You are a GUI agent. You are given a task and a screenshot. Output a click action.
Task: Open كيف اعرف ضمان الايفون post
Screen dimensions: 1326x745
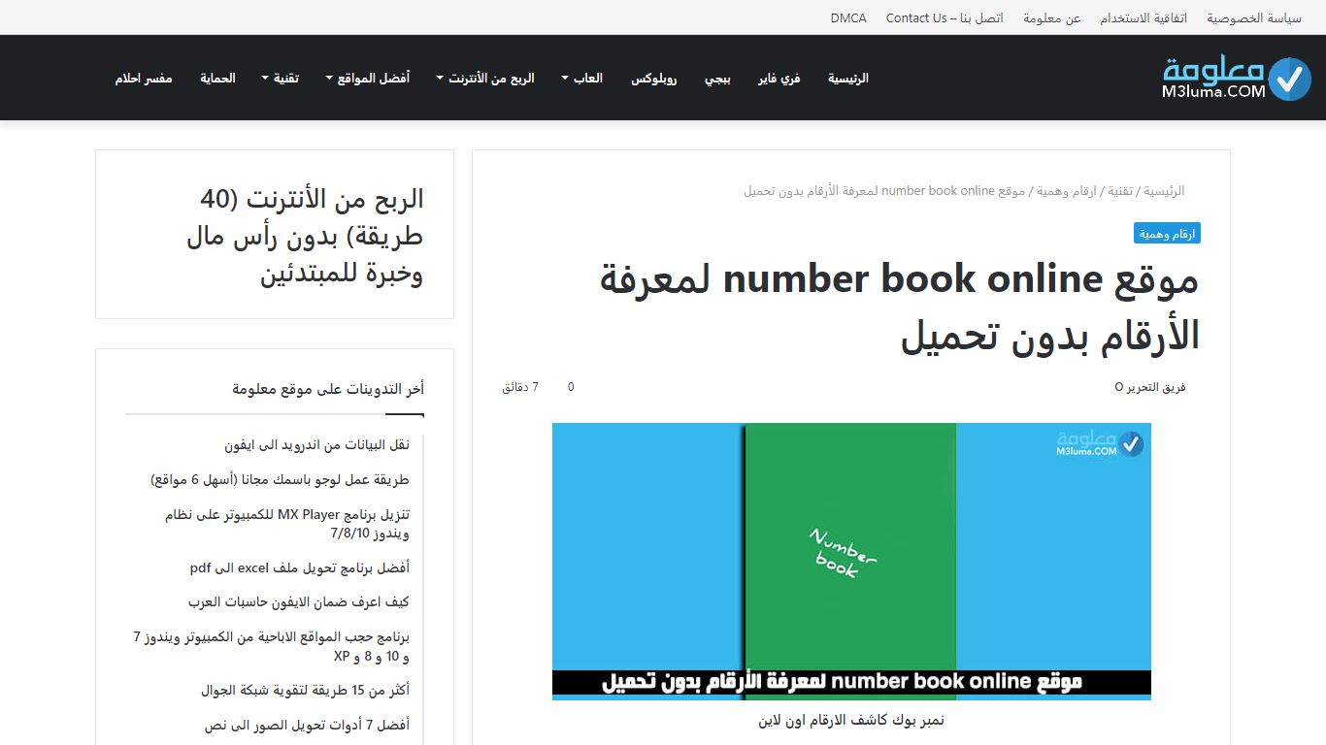click(299, 602)
